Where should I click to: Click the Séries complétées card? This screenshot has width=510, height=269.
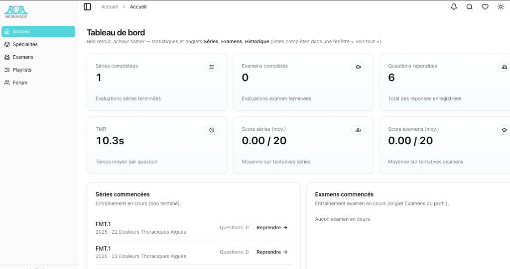tap(157, 82)
